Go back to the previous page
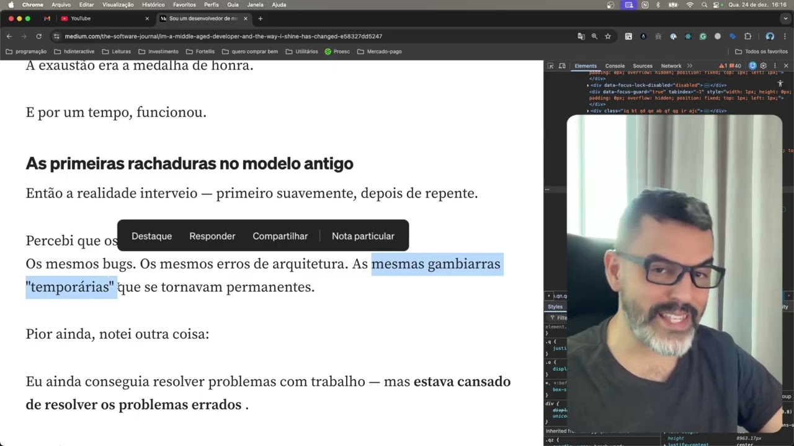Image resolution: width=794 pixels, height=446 pixels. pyautogui.click(x=9, y=37)
